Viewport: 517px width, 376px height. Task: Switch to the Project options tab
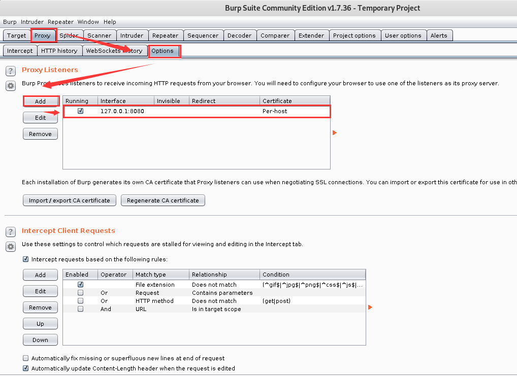[354, 36]
